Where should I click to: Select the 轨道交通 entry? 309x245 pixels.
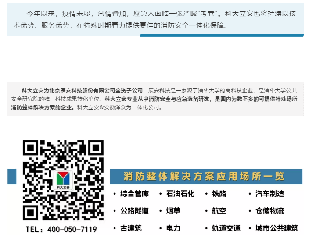pos(226,228)
